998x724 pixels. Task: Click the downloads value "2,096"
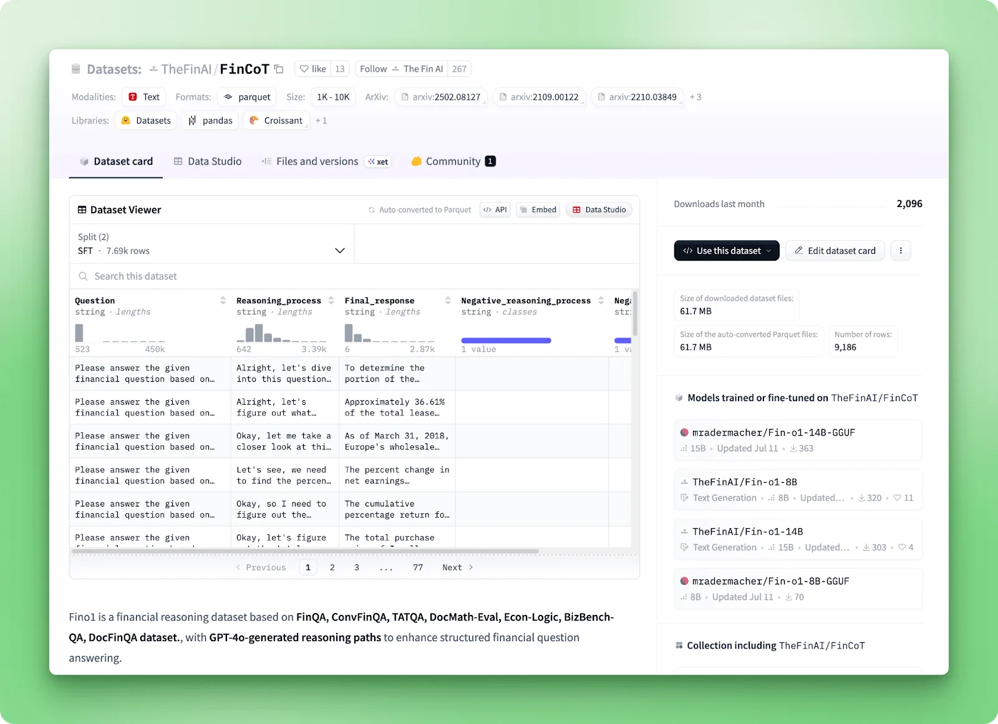[x=909, y=204]
